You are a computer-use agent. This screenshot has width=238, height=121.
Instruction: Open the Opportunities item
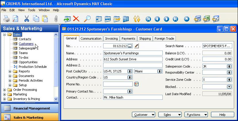coord(28,62)
